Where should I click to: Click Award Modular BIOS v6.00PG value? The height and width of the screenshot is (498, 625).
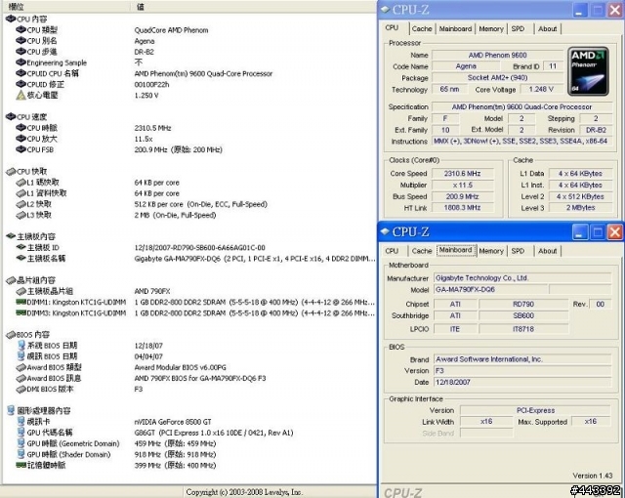pos(180,367)
